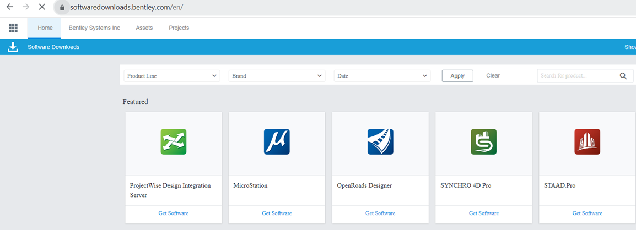This screenshot has height=230, width=636.
Task: Click the Software Downloads download icon
Action: click(13, 47)
